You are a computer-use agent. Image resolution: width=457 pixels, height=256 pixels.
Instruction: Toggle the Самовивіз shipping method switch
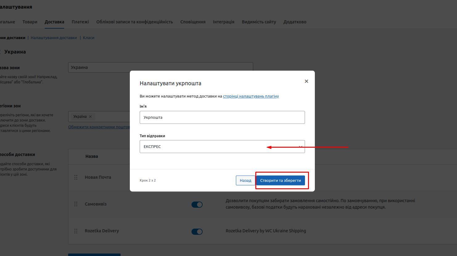197,205
